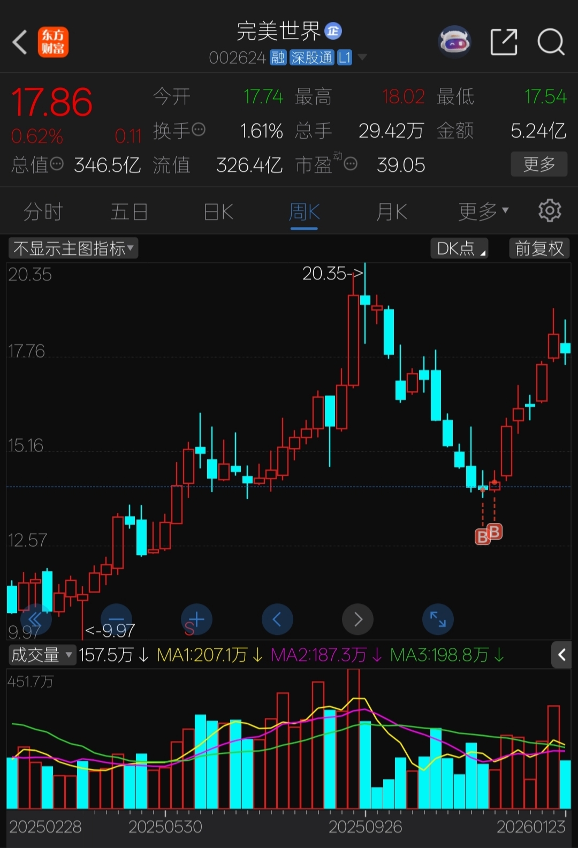Tap the 今开 value 17.74

263,96
